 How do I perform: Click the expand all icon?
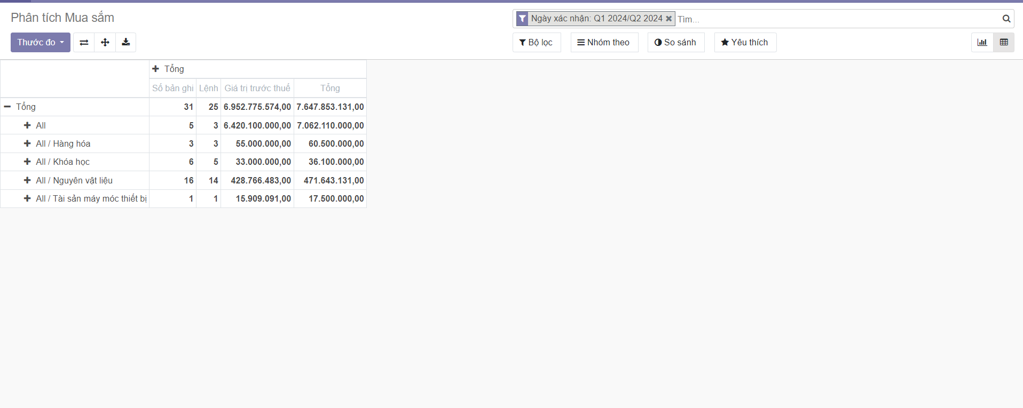(x=105, y=43)
